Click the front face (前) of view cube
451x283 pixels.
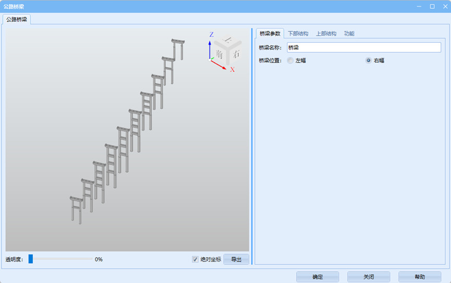click(220, 54)
